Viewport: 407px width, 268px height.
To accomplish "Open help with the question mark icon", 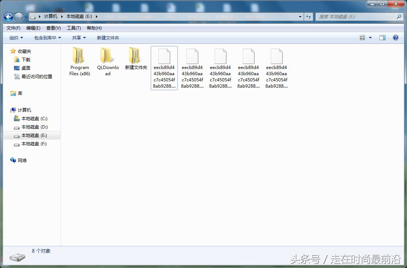I will (396, 38).
